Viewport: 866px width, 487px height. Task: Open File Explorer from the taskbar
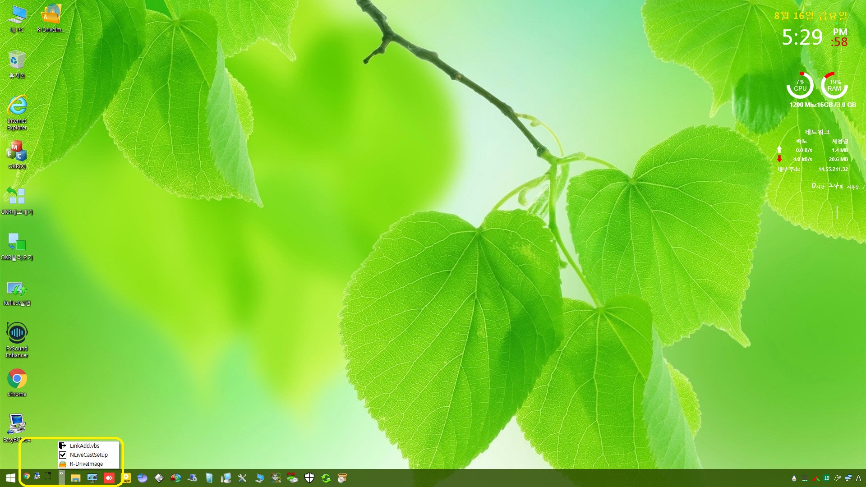[x=76, y=478]
